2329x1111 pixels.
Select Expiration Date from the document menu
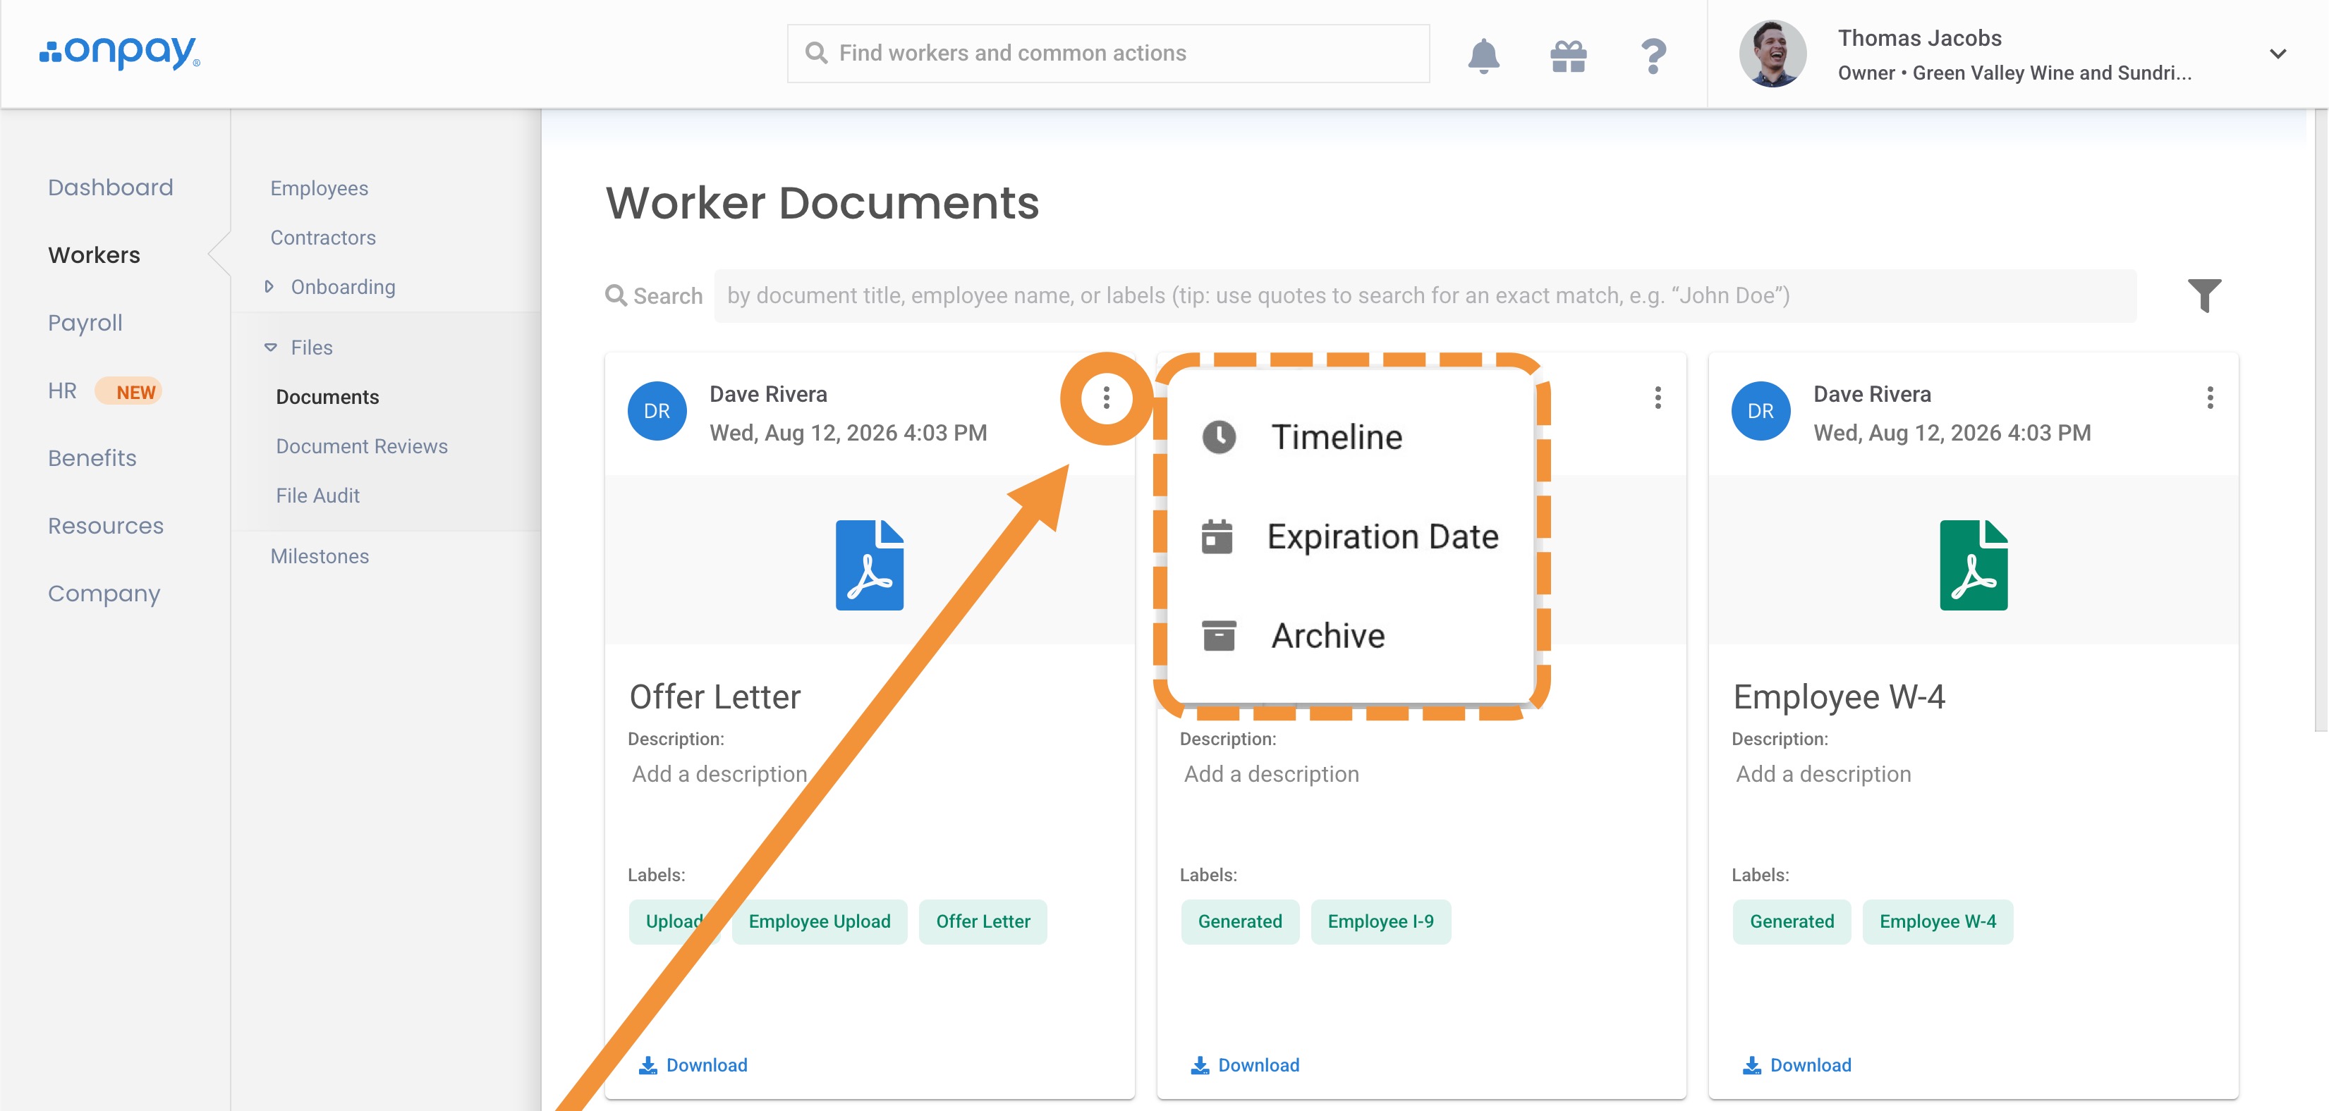(x=1350, y=537)
